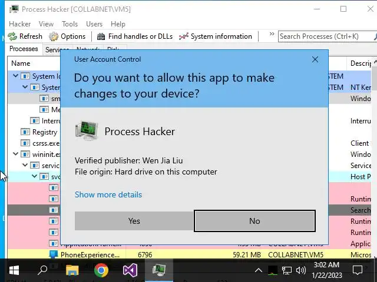Open the clock showing 3:02 AM
Screen dimensions: 377x282
point(327,270)
